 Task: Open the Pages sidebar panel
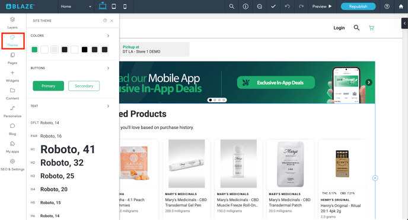(12, 59)
